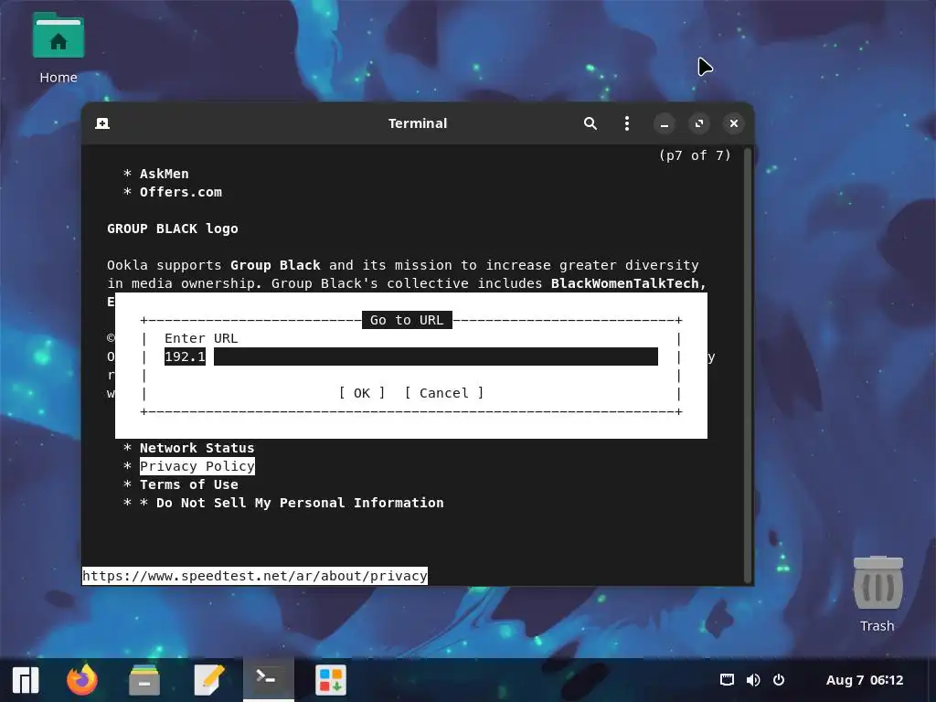This screenshot has width=936, height=702.
Task: Follow the AskMen link
Action: point(165,174)
